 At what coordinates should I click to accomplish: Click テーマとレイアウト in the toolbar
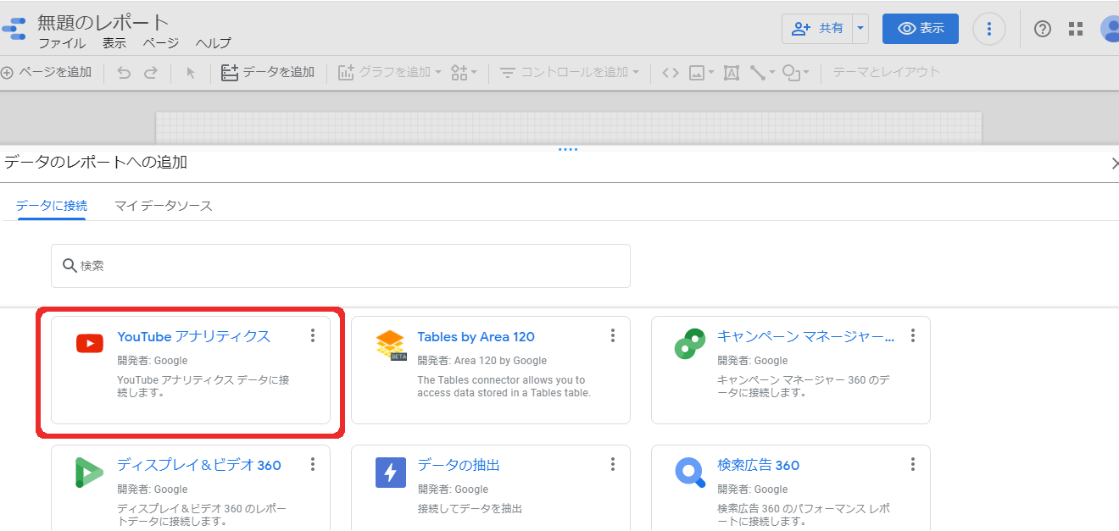(886, 73)
